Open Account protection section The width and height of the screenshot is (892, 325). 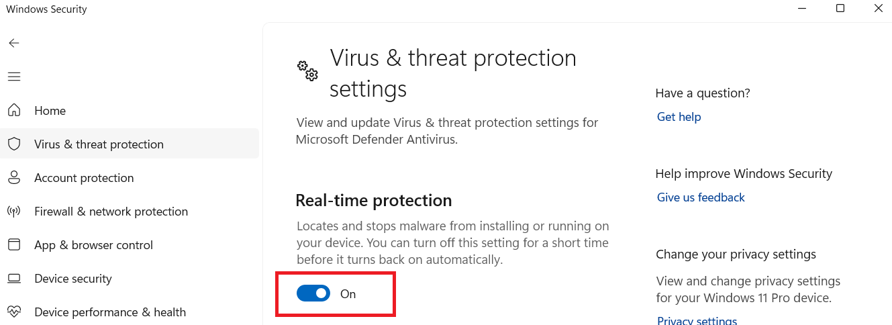(84, 178)
